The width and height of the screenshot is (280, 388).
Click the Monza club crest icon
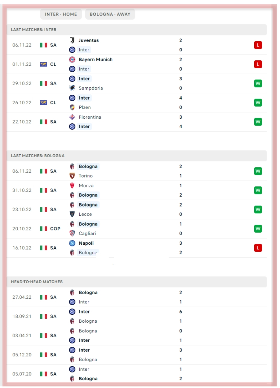coord(72,186)
